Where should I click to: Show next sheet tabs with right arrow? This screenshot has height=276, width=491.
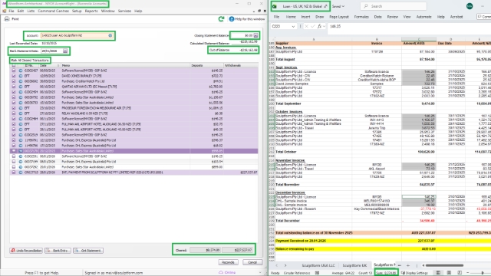click(x=285, y=265)
